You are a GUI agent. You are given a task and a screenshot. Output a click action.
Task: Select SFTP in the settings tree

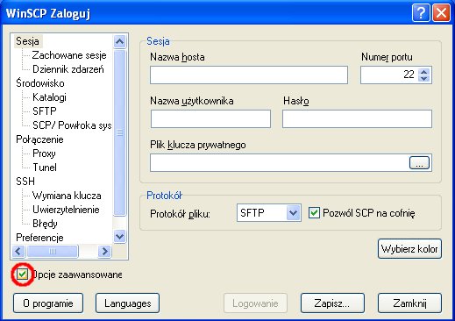tap(45, 111)
